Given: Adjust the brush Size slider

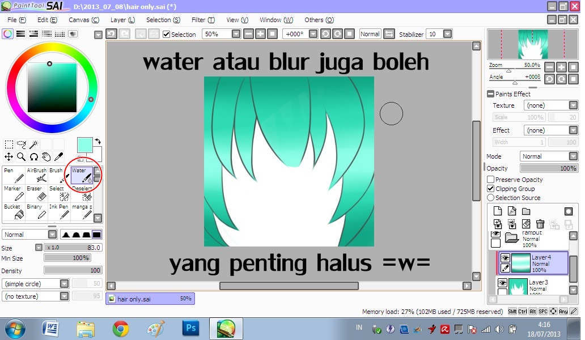Looking at the screenshot, I should pos(73,248).
